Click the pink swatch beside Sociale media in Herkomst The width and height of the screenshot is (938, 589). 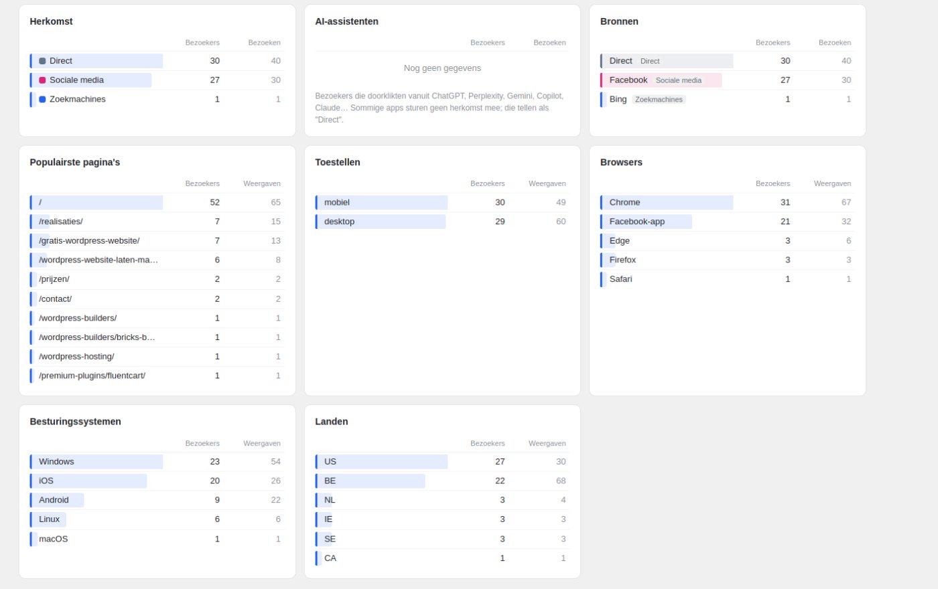(42, 80)
